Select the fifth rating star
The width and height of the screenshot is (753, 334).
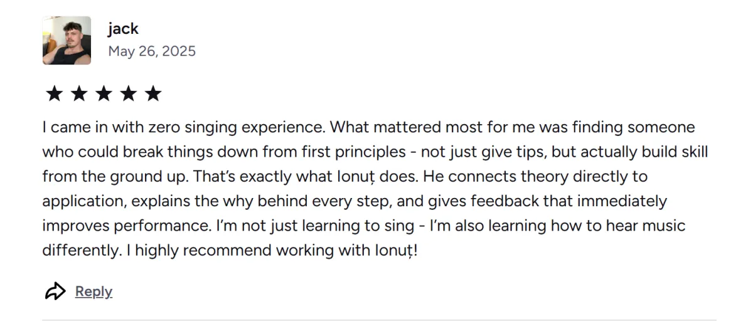point(152,94)
